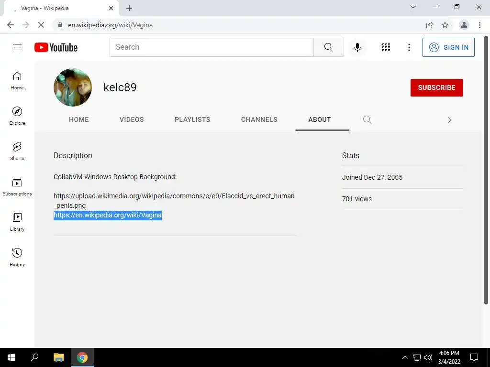Screen dimensions: 490x367
Task: Open Explore in sidebar
Action: pos(17,116)
